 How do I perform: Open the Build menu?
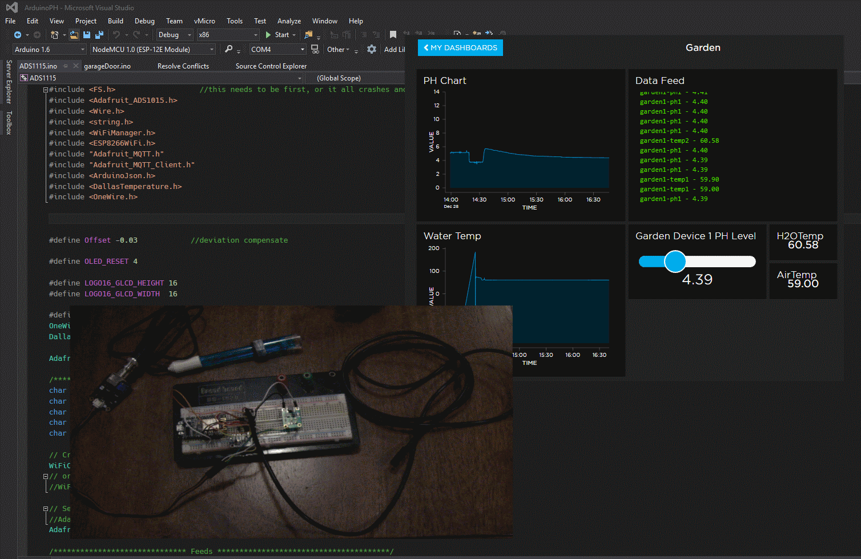coord(115,21)
